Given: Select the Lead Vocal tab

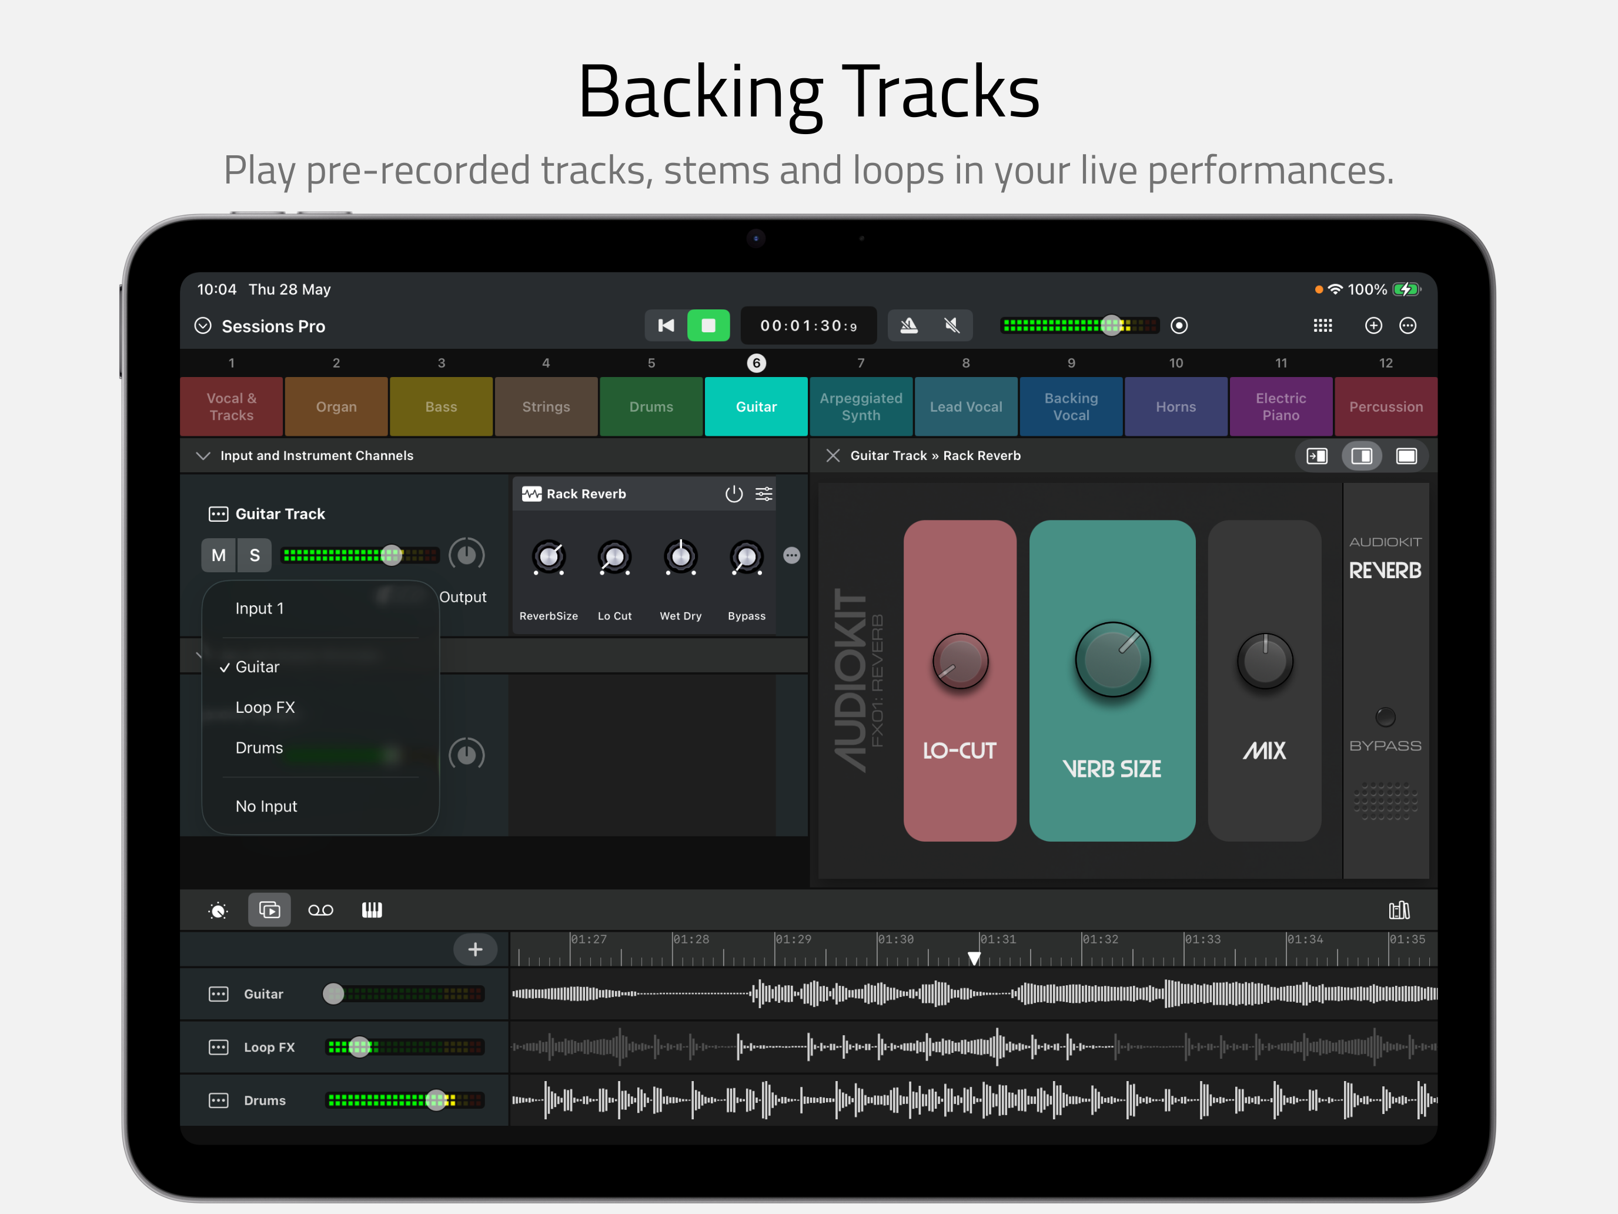Looking at the screenshot, I should [x=965, y=407].
